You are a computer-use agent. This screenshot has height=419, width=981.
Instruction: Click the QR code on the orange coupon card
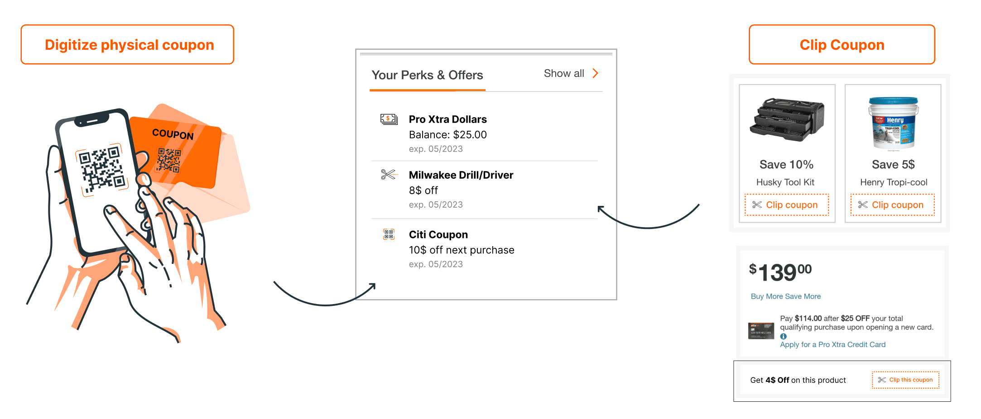tap(169, 160)
